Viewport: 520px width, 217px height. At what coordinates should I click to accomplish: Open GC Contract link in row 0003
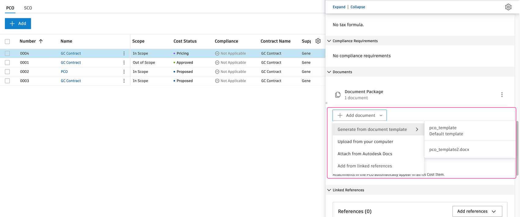pyautogui.click(x=71, y=81)
